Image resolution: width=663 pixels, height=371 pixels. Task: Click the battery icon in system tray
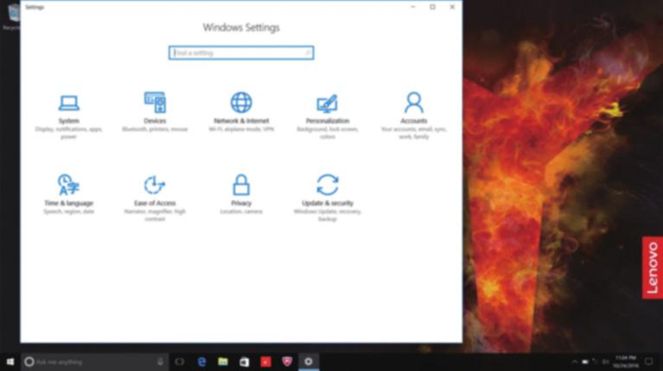(x=585, y=362)
